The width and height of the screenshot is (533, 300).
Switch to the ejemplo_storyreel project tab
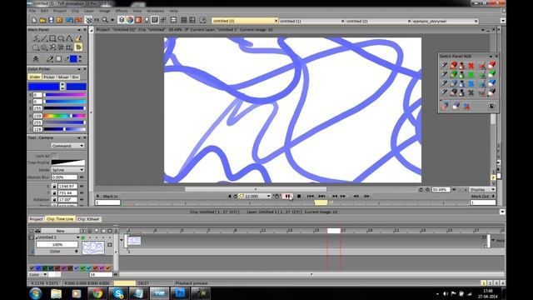446,21
